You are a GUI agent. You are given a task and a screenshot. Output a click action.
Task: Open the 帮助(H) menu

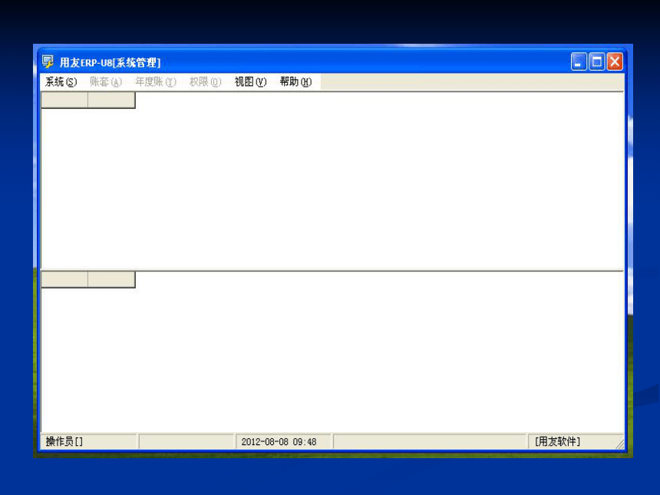pyautogui.click(x=295, y=81)
